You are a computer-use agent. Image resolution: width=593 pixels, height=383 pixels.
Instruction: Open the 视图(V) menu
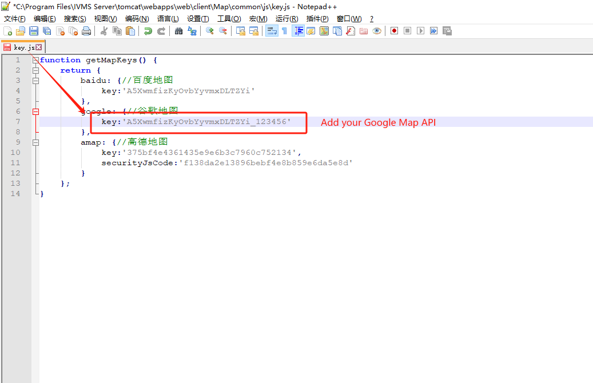pyautogui.click(x=106, y=18)
